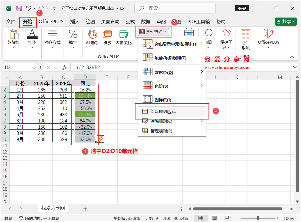Open the Undo history dropdown arrow

pos(35,8)
